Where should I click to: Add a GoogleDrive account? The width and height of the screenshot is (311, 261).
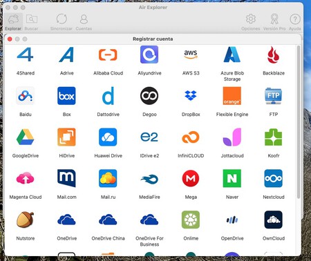(26, 137)
